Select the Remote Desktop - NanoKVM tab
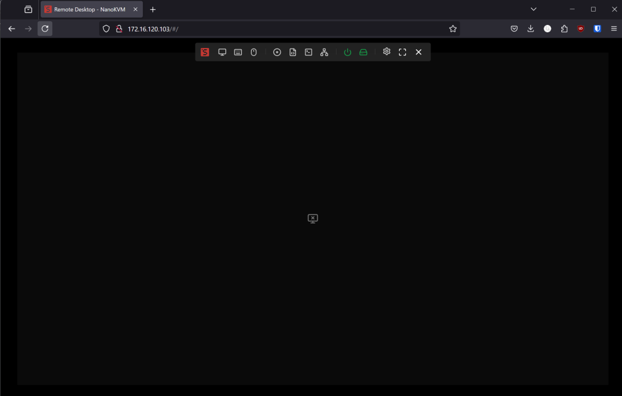The image size is (622, 396). point(92,10)
